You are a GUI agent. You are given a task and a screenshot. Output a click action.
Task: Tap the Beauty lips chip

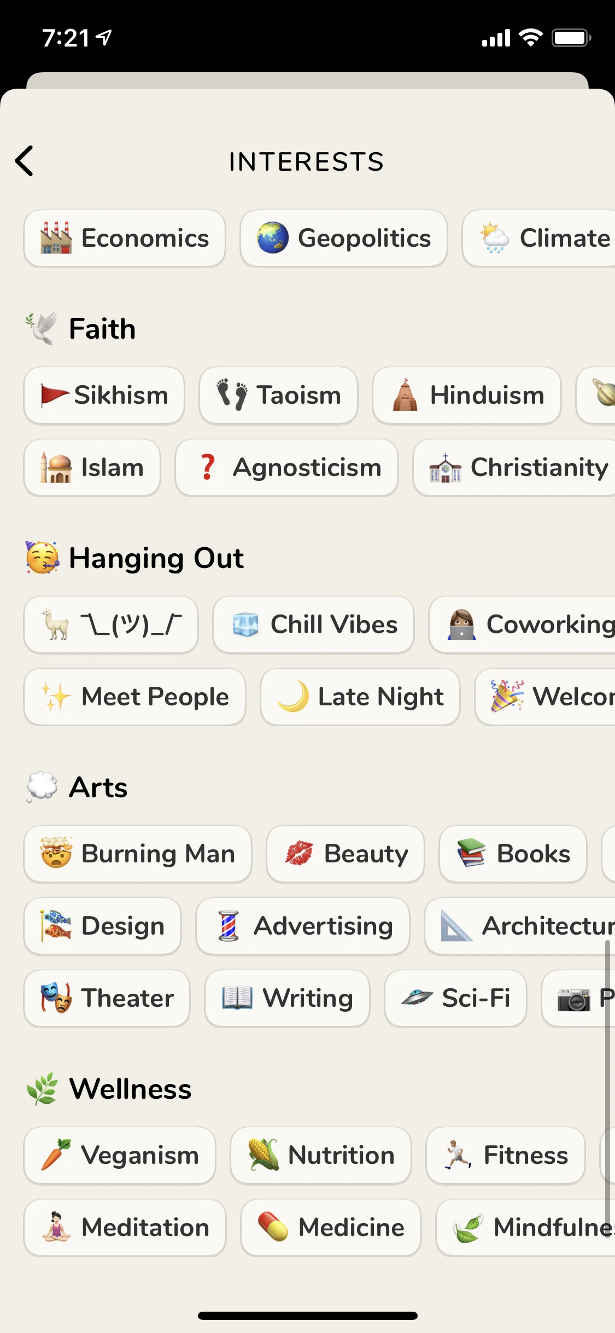[x=345, y=854]
